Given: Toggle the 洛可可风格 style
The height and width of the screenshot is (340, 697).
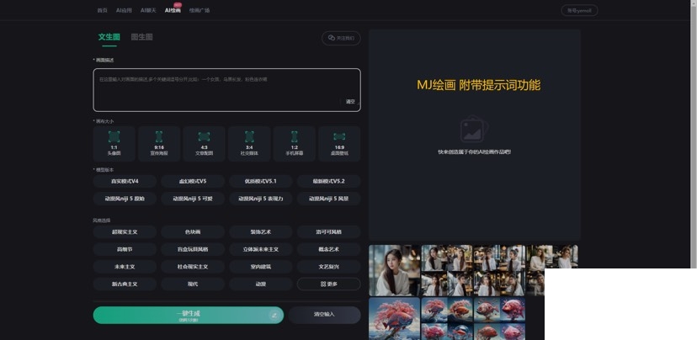Looking at the screenshot, I should point(329,232).
